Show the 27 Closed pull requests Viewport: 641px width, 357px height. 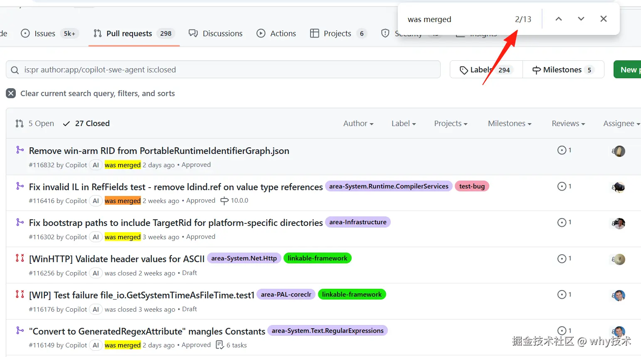[x=86, y=124]
